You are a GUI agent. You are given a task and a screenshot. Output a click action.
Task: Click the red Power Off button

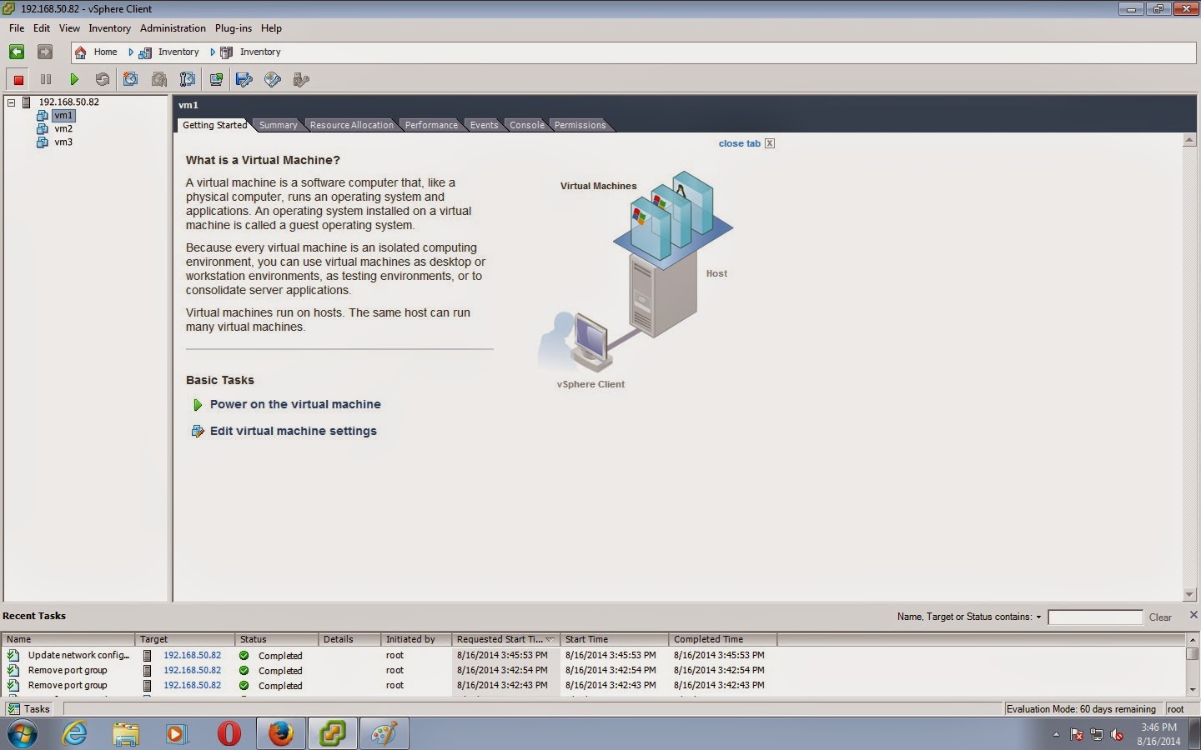18,80
